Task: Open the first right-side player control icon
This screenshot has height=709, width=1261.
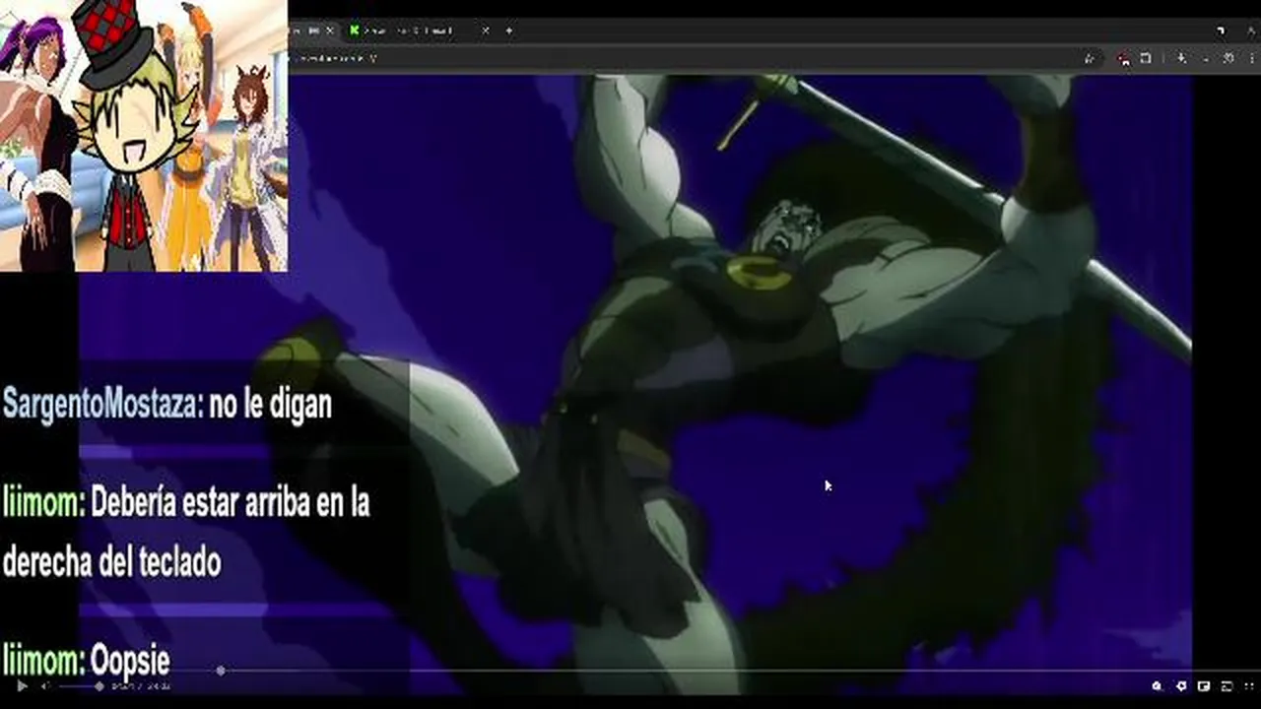Action: point(1157,686)
